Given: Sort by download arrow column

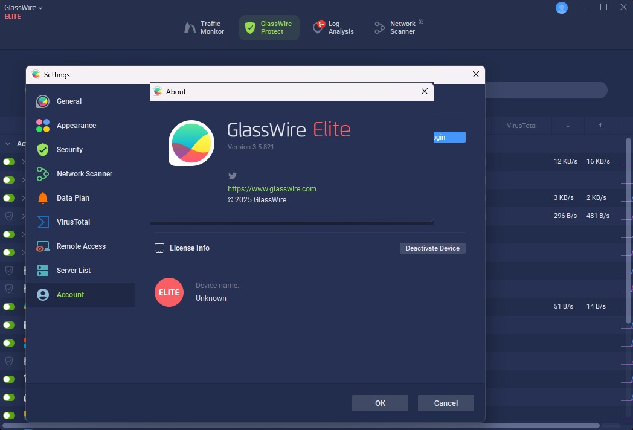Looking at the screenshot, I should tap(568, 126).
